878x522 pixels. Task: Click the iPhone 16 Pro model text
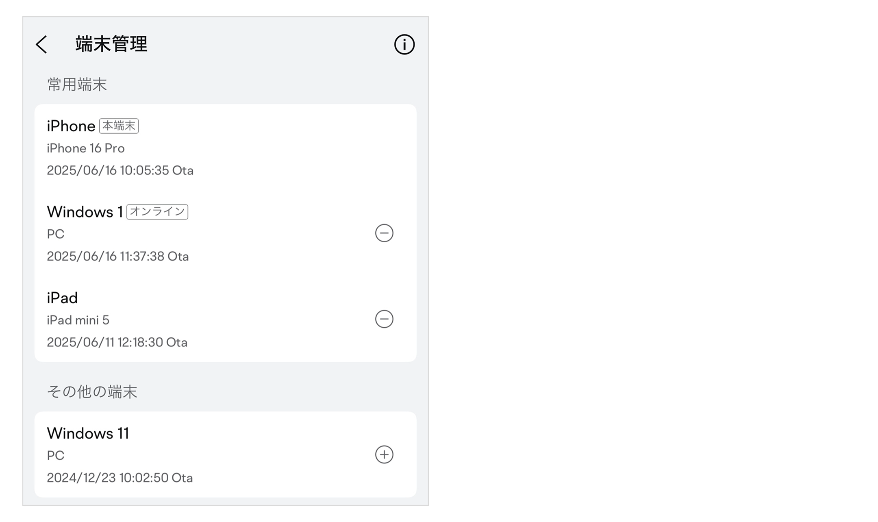(86, 148)
